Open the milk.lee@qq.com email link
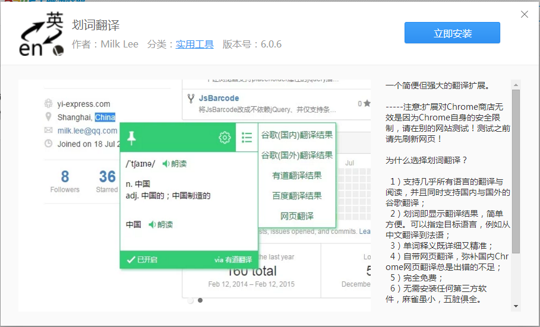 click(87, 131)
